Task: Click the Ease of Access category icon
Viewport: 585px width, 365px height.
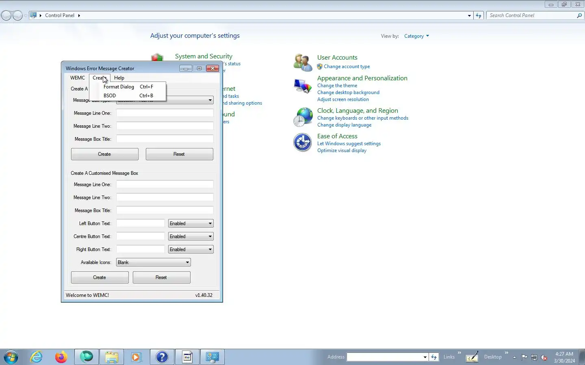Action: (303, 142)
